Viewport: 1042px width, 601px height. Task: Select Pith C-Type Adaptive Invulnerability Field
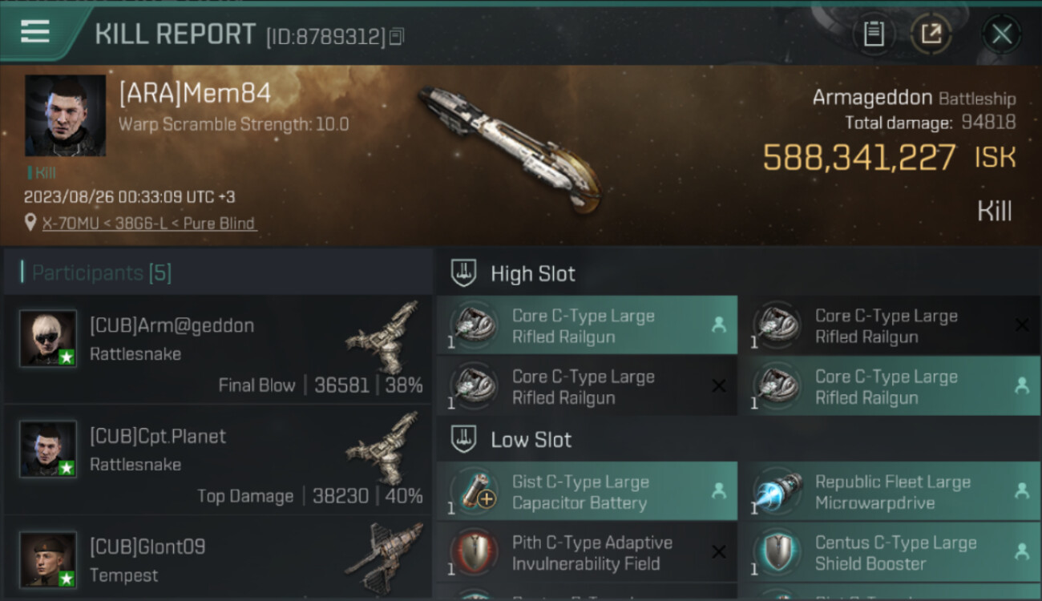(587, 553)
